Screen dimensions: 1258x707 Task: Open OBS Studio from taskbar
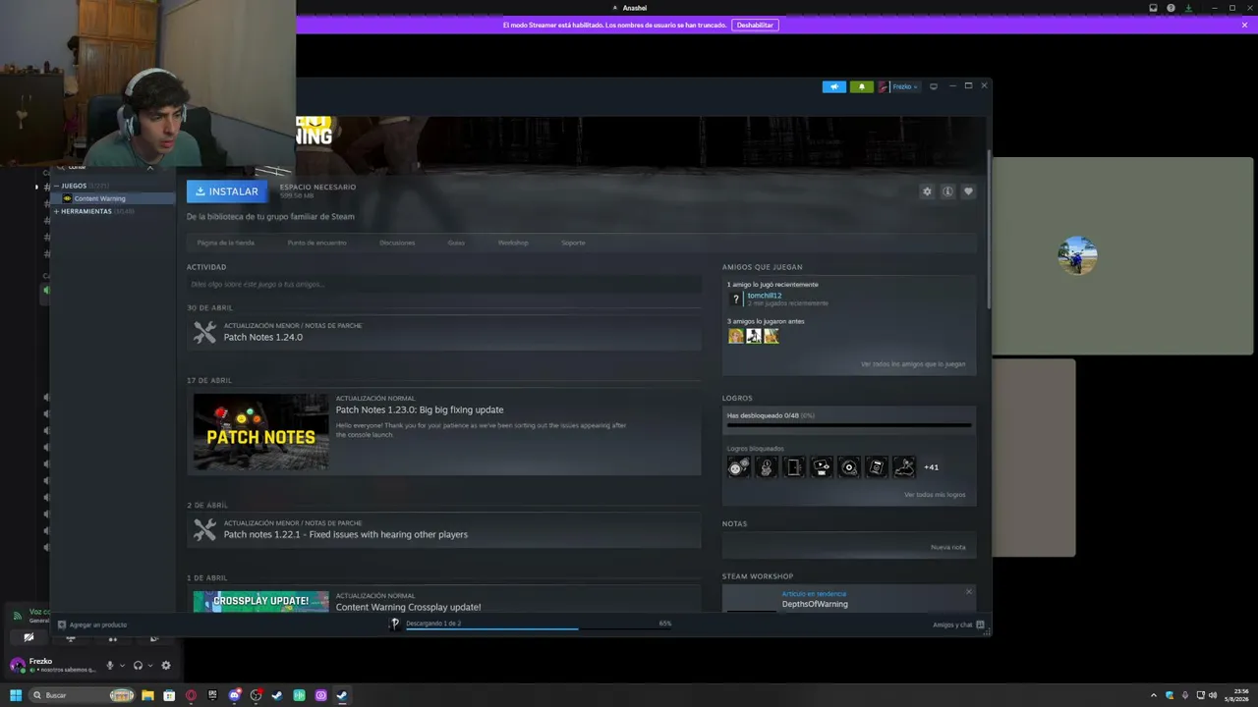click(x=256, y=695)
